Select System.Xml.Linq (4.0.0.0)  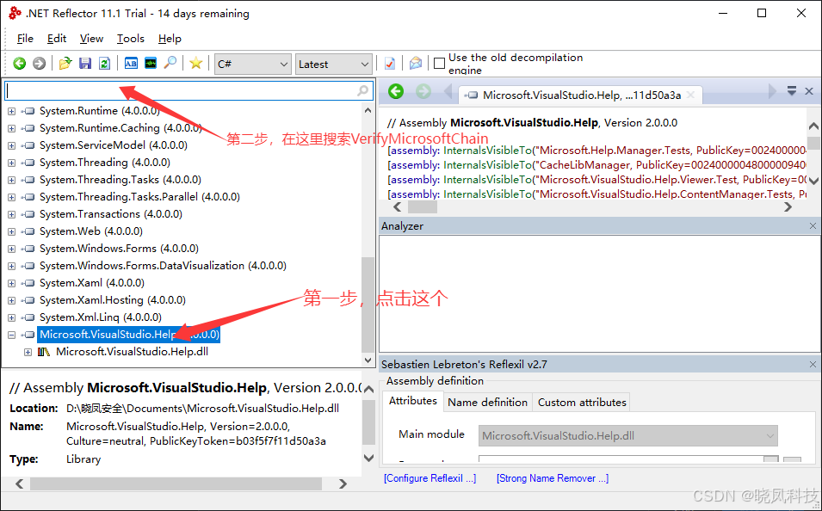tap(100, 317)
